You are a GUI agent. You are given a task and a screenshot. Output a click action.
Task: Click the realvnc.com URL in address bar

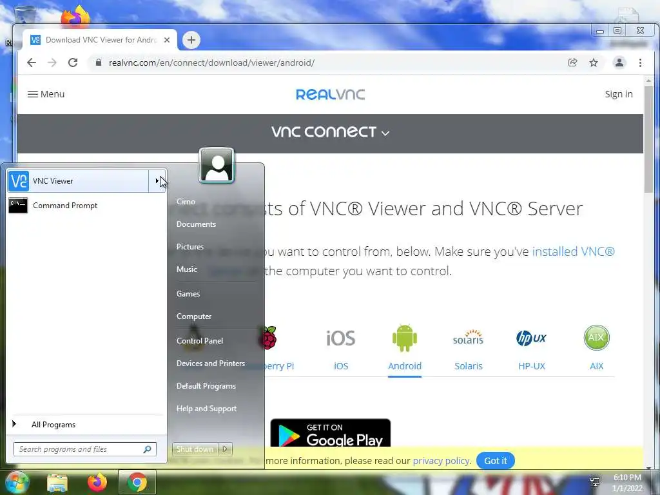pyautogui.click(x=211, y=63)
